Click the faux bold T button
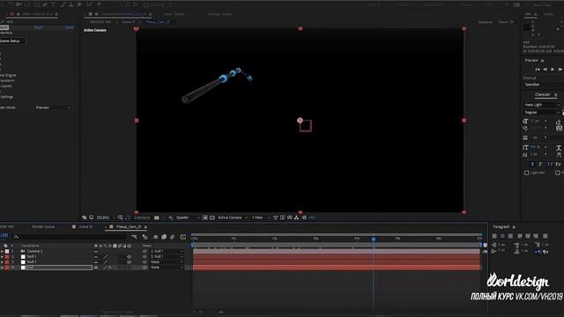The height and width of the screenshot is (317, 564). 532,165
